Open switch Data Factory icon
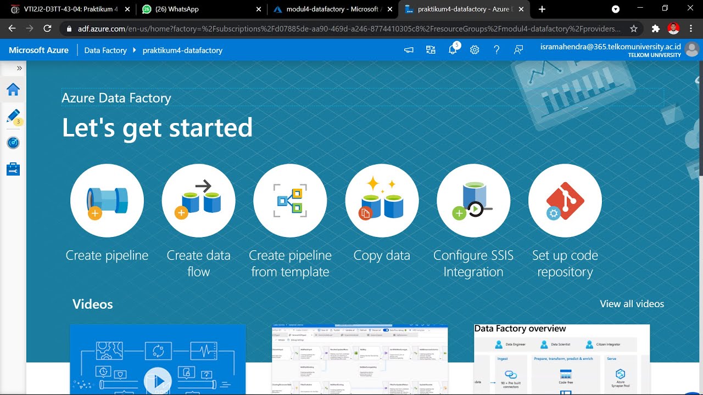This screenshot has width=703, height=395. [x=431, y=50]
